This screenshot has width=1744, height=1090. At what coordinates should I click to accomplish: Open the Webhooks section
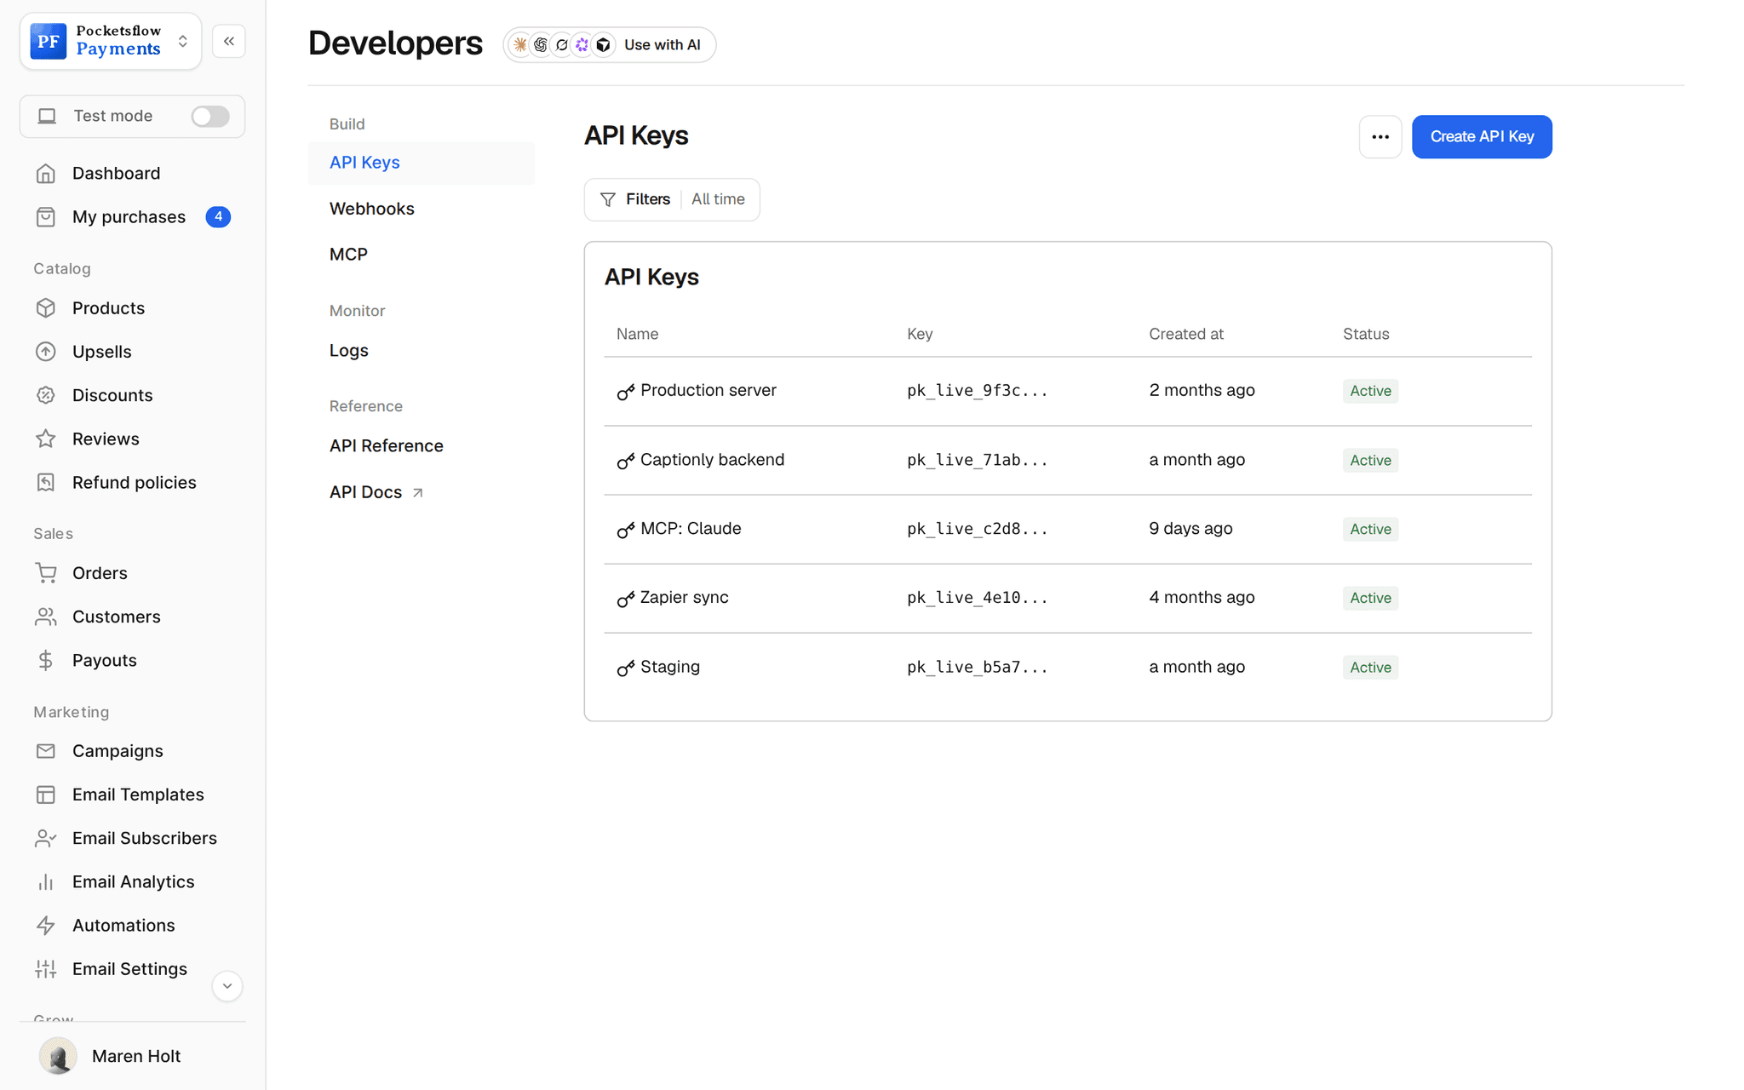click(x=371, y=209)
